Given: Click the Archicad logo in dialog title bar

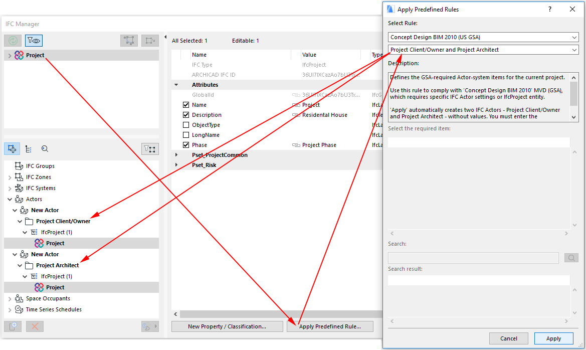Looking at the screenshot, I should tap(390, 10).
